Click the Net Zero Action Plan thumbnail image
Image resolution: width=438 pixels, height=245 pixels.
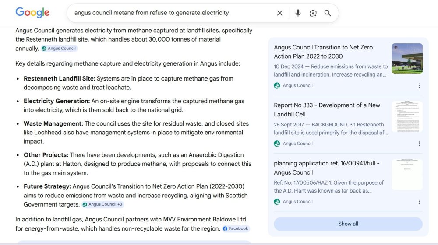(407, 59)
